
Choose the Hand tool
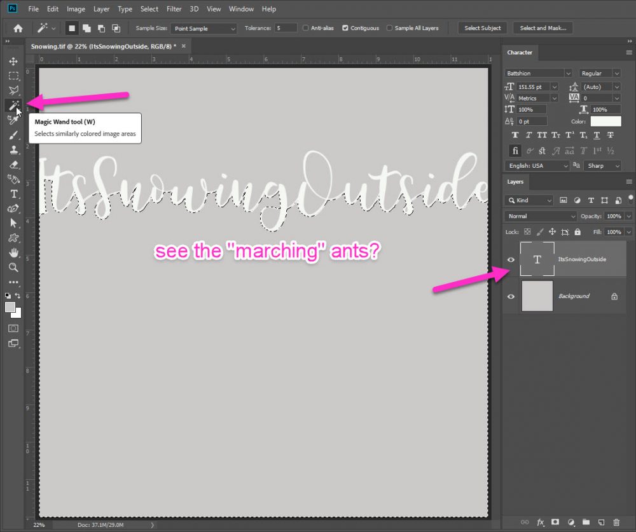(x=13, y=253)
